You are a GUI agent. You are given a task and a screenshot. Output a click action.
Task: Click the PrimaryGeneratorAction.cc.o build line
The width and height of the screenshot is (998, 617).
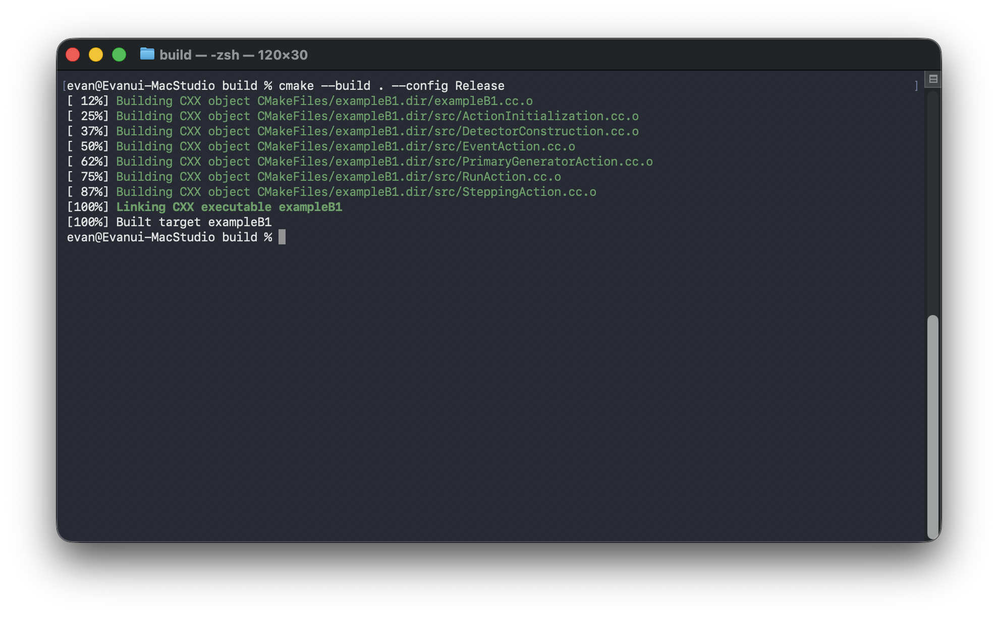click(384, 162)
